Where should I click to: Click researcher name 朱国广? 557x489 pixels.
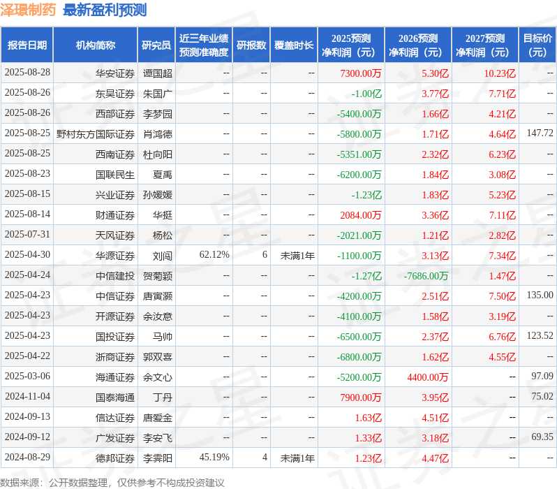[x=158, y=94]
